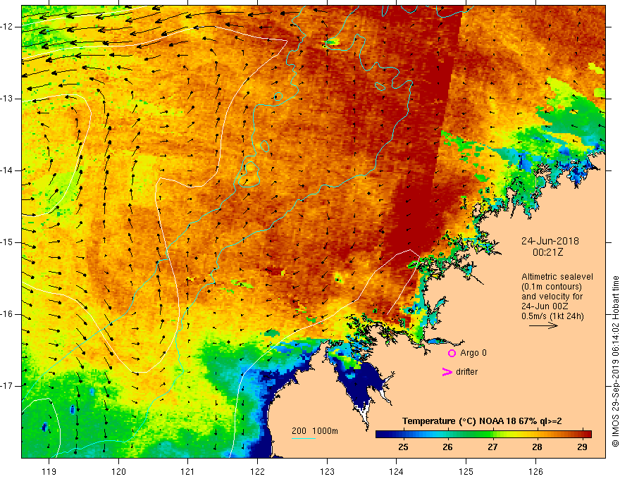Click the longitude axis label '119'
The width and height of the screenshot is (620, 479).
point(49,472)
